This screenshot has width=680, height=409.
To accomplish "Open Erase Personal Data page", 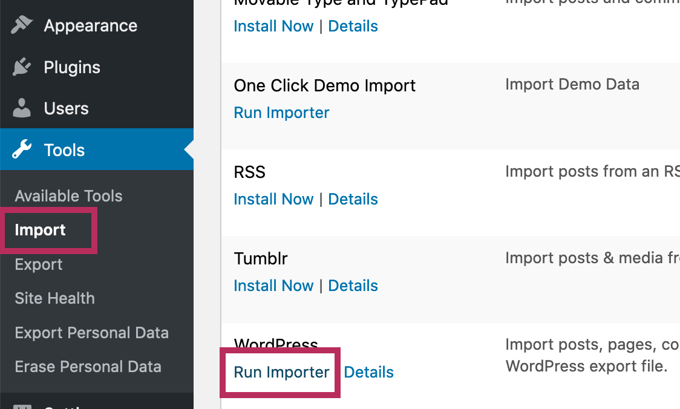I will click(88, 367).
